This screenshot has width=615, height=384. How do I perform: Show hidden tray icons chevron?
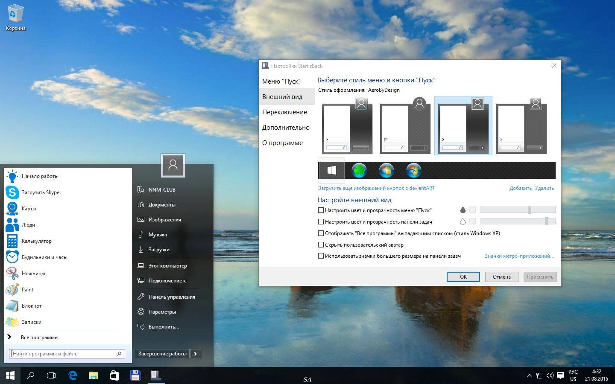tap(530, 375)
